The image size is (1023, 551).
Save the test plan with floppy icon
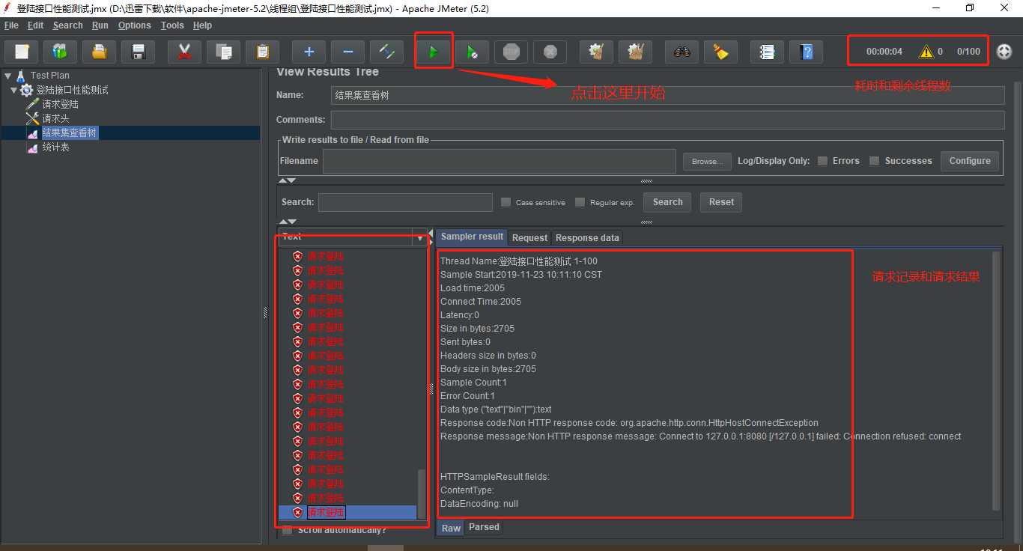pyautogui.click(x=138, y=52)
